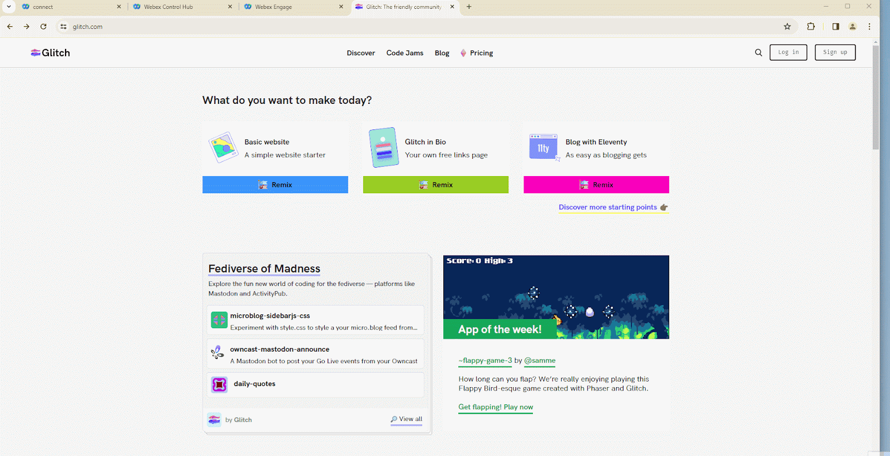Viewport: 890px width, 456px height.
Task: Click the Basic website title text
Action: (x=267, y=142)
